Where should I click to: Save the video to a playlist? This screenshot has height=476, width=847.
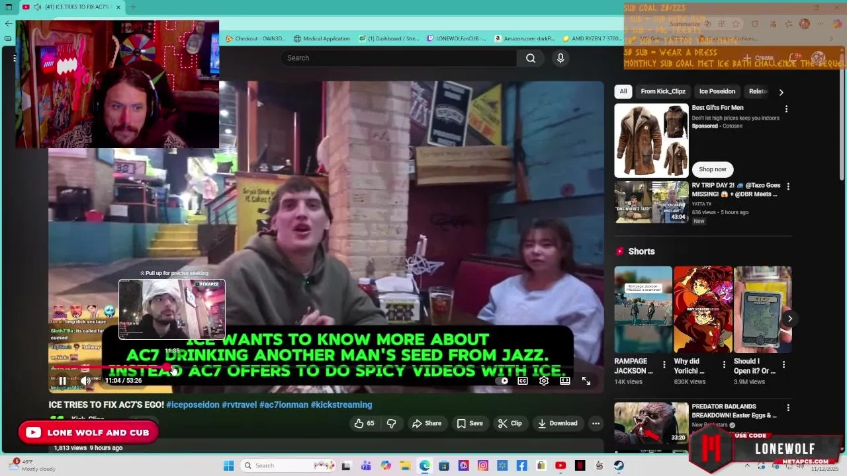click(470, 423)
